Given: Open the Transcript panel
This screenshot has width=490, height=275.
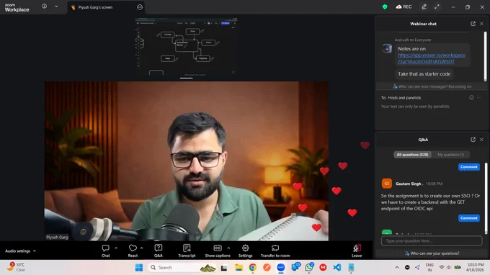Looking at the screenshot, I should 187,251.
